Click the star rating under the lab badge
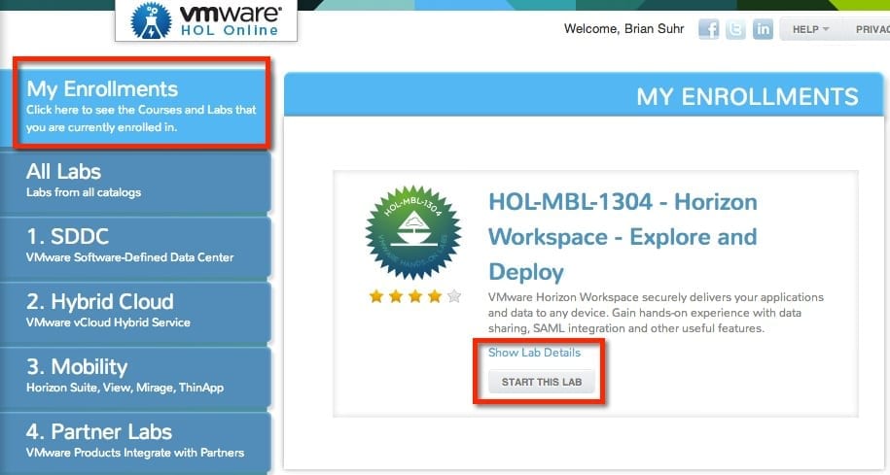Screen dimensions: 890x475 pos(415,296)
